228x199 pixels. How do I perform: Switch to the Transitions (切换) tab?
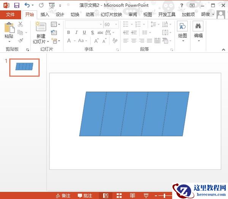click(x=75, y=14)
